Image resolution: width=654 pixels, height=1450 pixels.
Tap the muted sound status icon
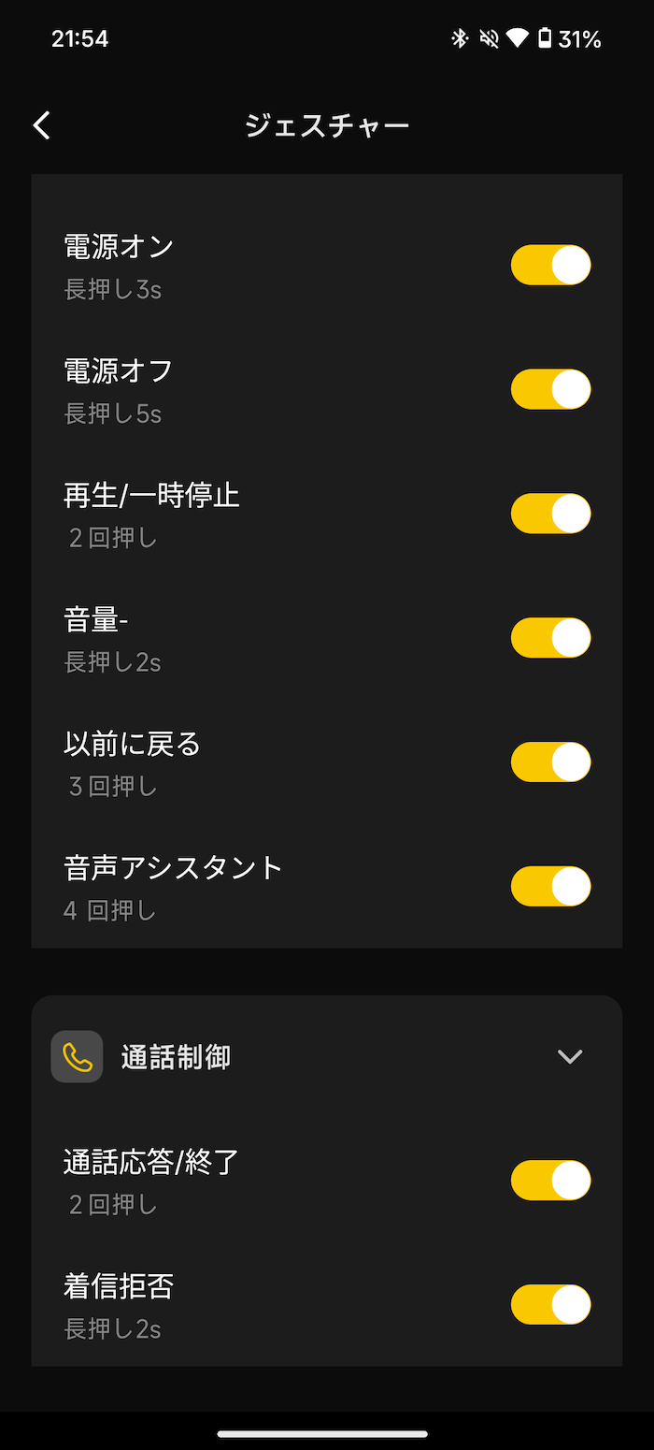[x=488, y=38]
